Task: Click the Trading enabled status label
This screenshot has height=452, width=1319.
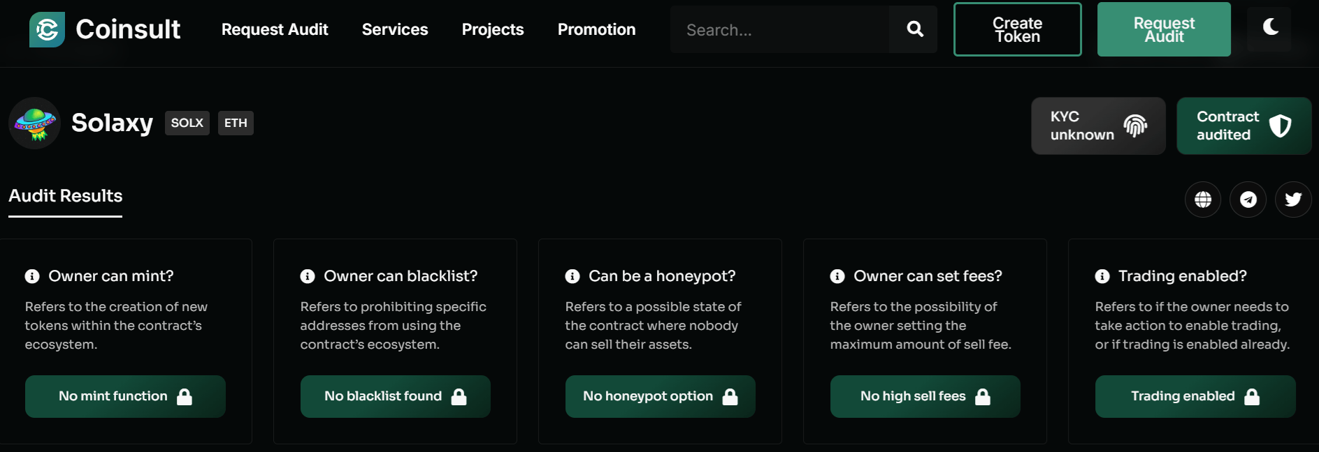Action: pyautogui.click(x=1183, y=396)
